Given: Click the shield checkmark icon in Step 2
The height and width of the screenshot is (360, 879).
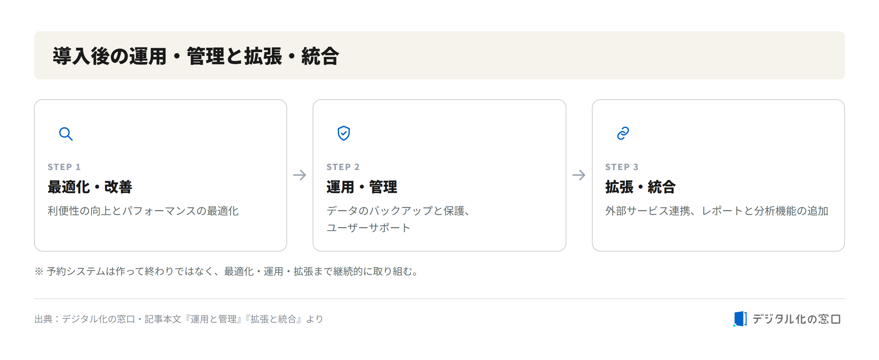Looking at the screenshot, I should tap(344, 133).
